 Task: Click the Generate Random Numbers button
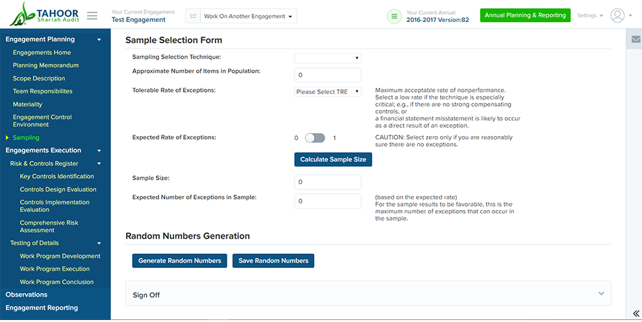179,261
